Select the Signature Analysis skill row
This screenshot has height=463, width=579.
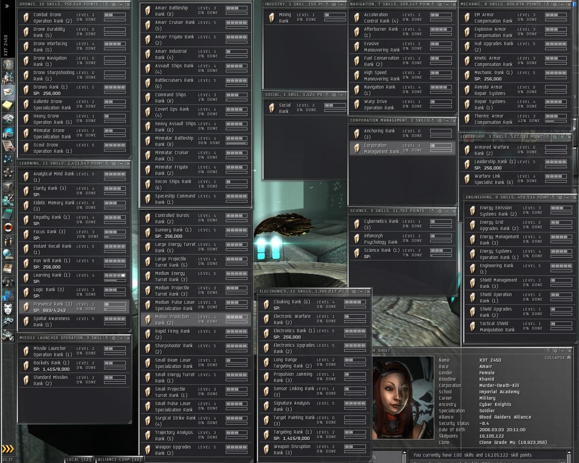(x=314, y=406)
